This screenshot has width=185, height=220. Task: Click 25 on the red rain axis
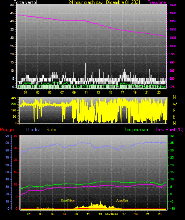point(15,148)
